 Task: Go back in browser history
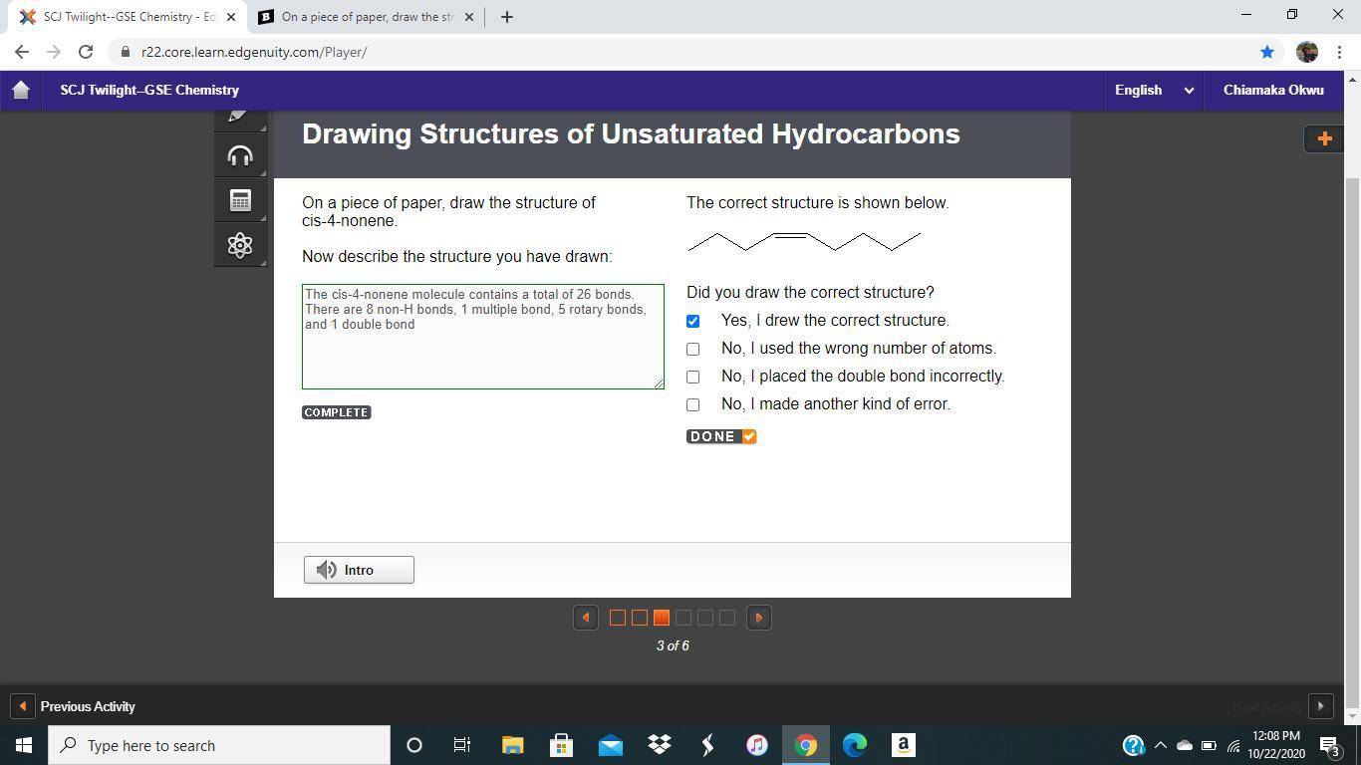[22, 52]
